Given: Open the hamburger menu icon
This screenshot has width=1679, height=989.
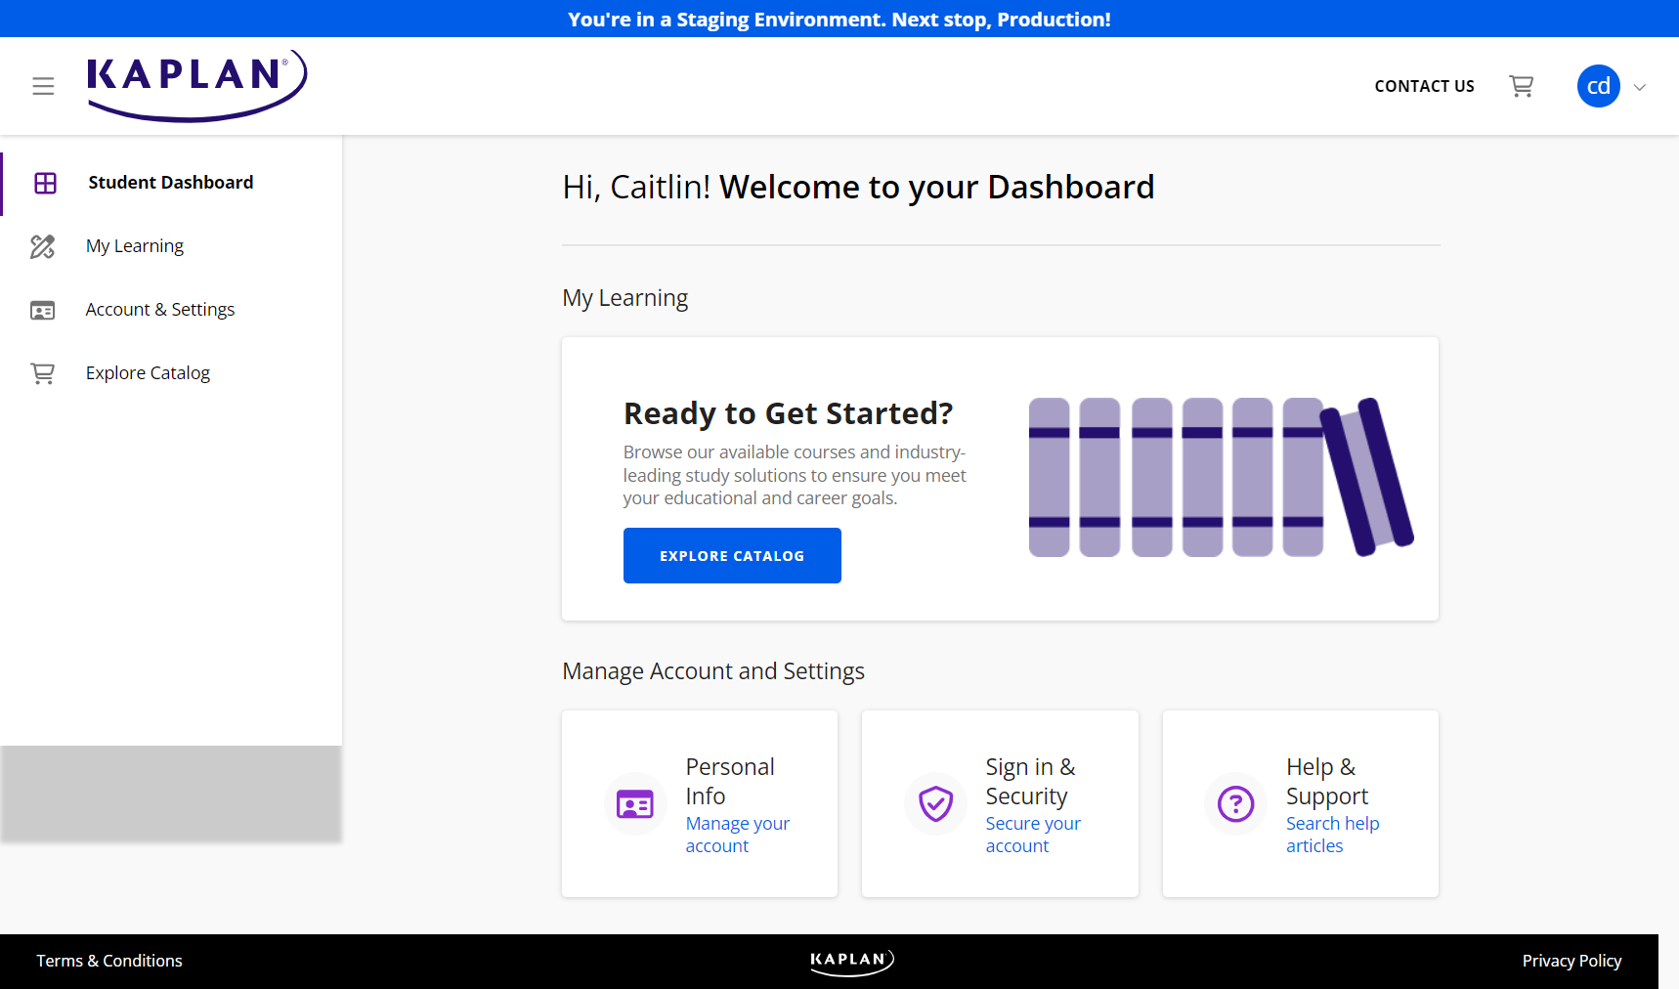Looking at the screenshot, I should click(43, 86).
